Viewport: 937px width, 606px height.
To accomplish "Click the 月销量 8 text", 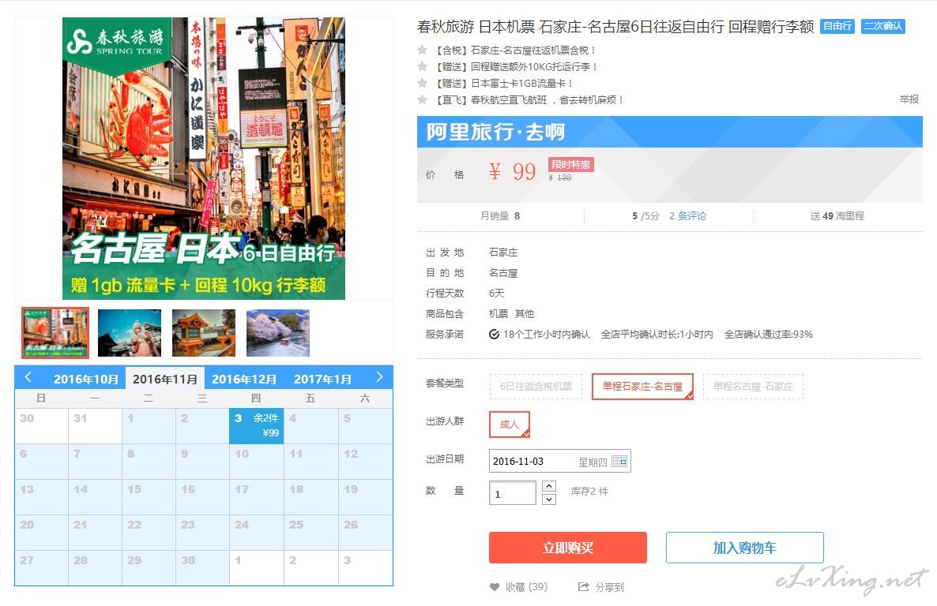I will pyautogui.click(x=500, y=216).
